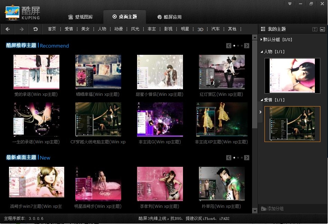
Task: Open the 酷屏应用 tab
Action: click(169, 17)
